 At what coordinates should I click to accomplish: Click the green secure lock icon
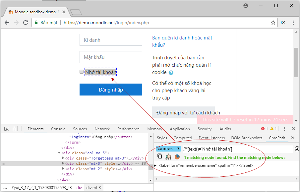tap(36, 23)
